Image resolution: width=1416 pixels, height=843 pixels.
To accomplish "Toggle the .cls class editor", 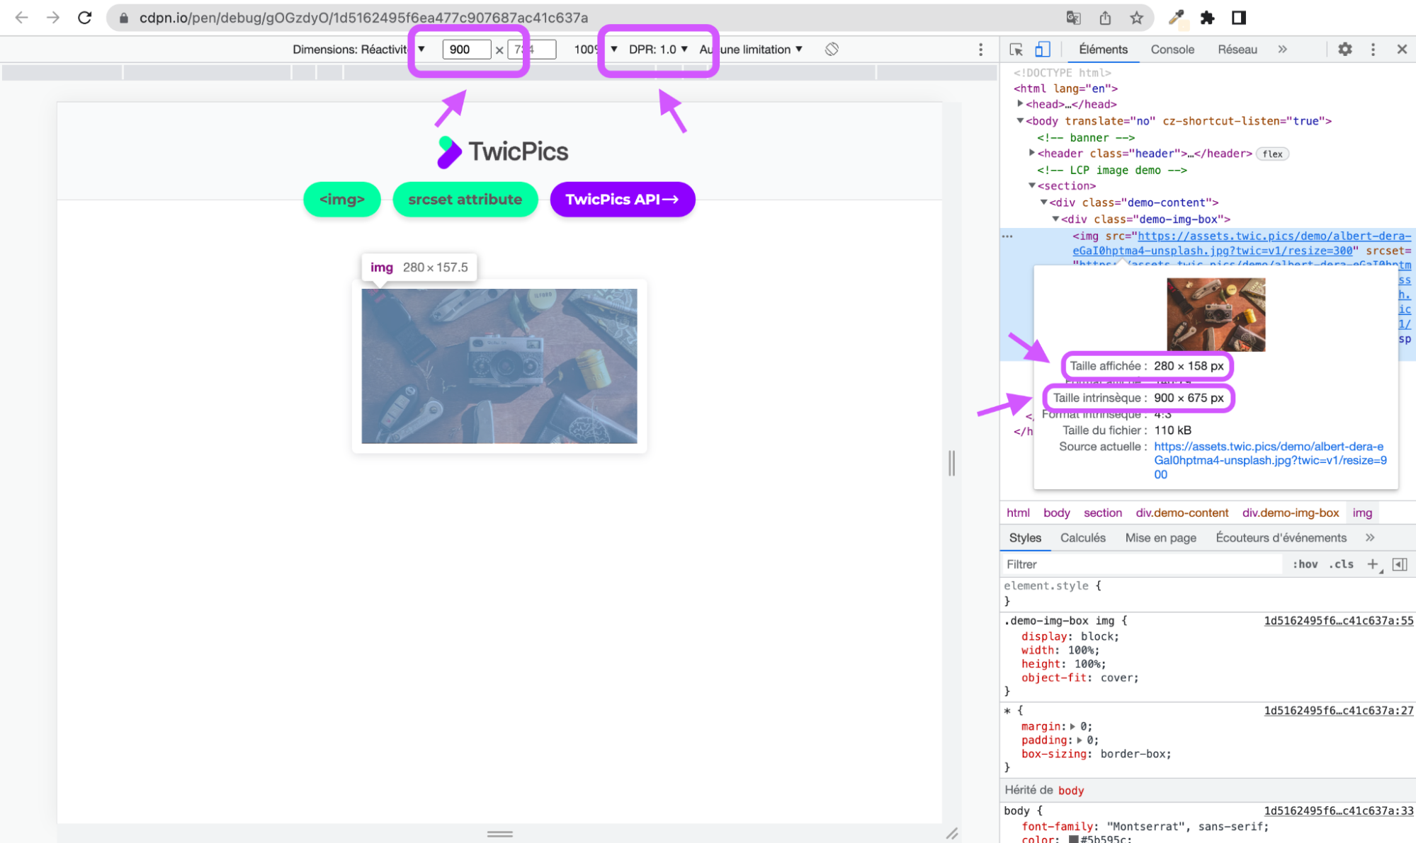I will [1341, 563].
